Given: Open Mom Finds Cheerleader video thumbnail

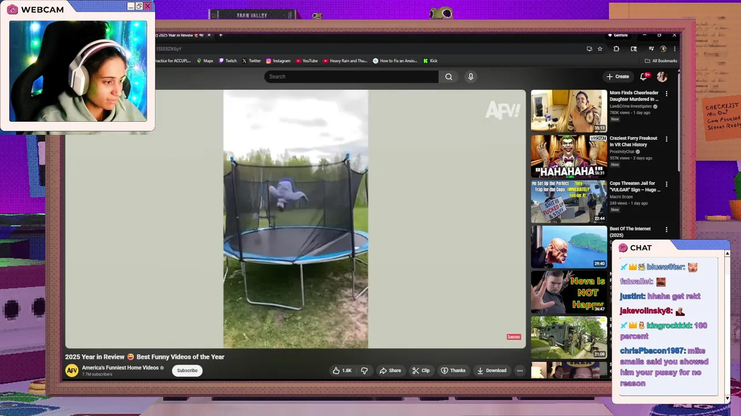Looking at the screenshot, I should pos(569,110).
